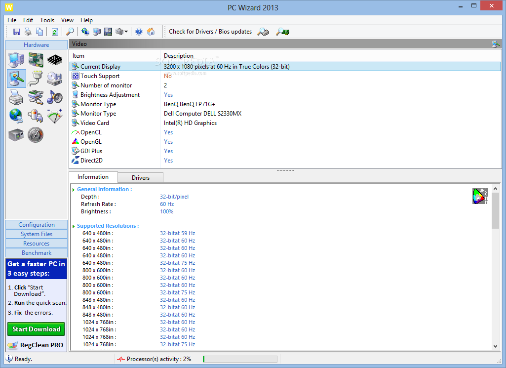Select the Current Display row
The width and height of the screenshot is (506, 368).
point(285,67)
